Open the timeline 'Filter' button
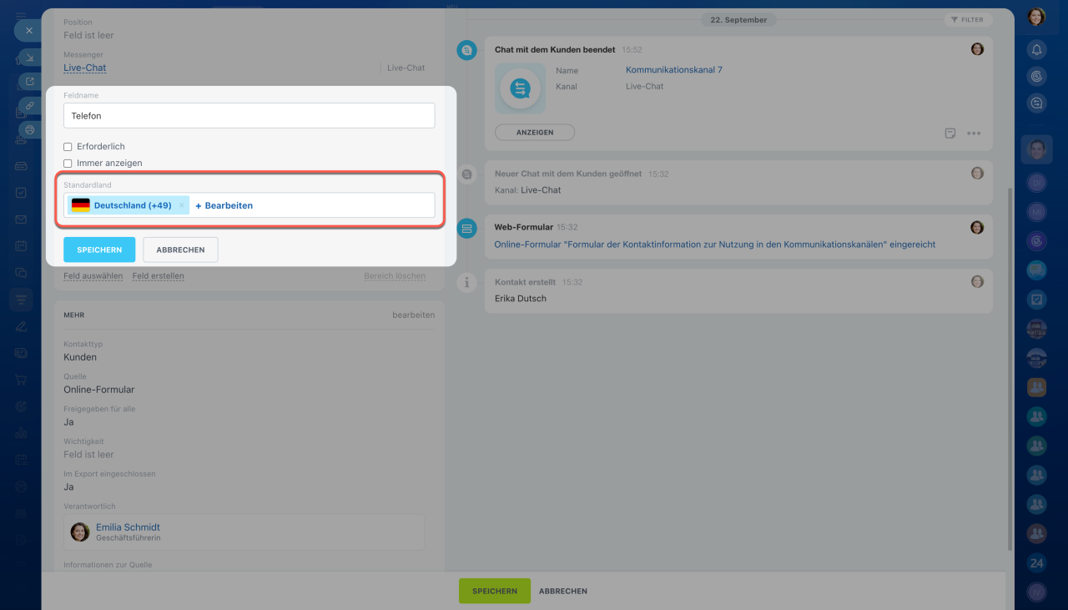Viewport: 1068px width, 610px height. tap(968, 19)
